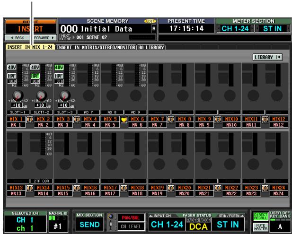Click User Def Key Bank A display
The height and width of the screenshot is (234, 292).
coord(280,226)
